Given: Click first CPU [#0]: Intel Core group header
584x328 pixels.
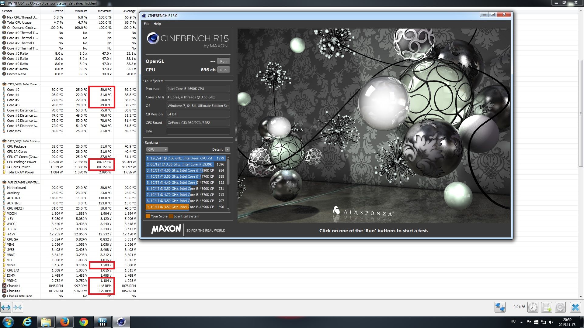Looking at the screenshot, I should click(21, 84).
